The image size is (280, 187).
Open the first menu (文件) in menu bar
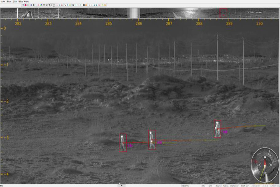(3, 2)
